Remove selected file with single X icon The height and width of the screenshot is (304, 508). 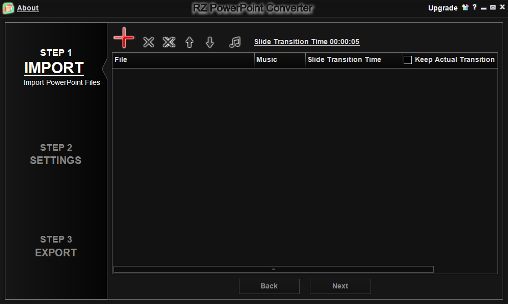149,42
